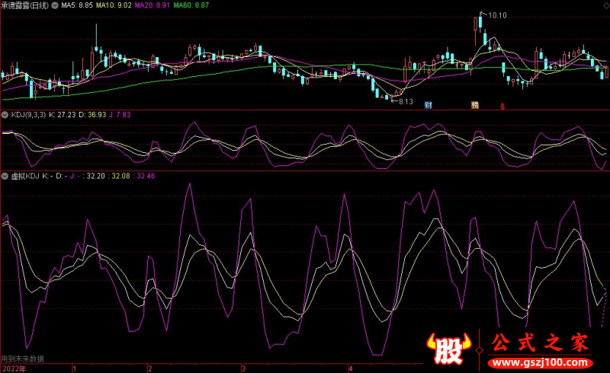Expand dropdown arrow next to KDJ(9,3,3)
Screen dimensions: 610x373
tap(5, 115)
